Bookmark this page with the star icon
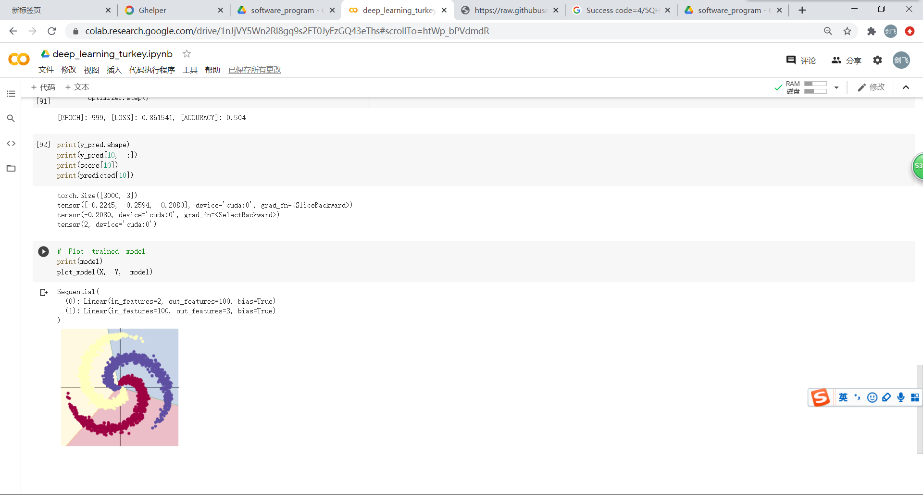Screen dimensions: 923x495 click(x=847, y=31)
